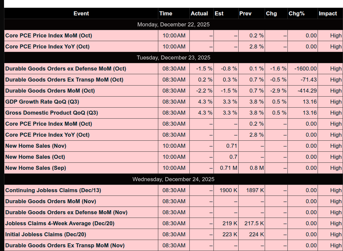Select the Est column header

(219, 13)
